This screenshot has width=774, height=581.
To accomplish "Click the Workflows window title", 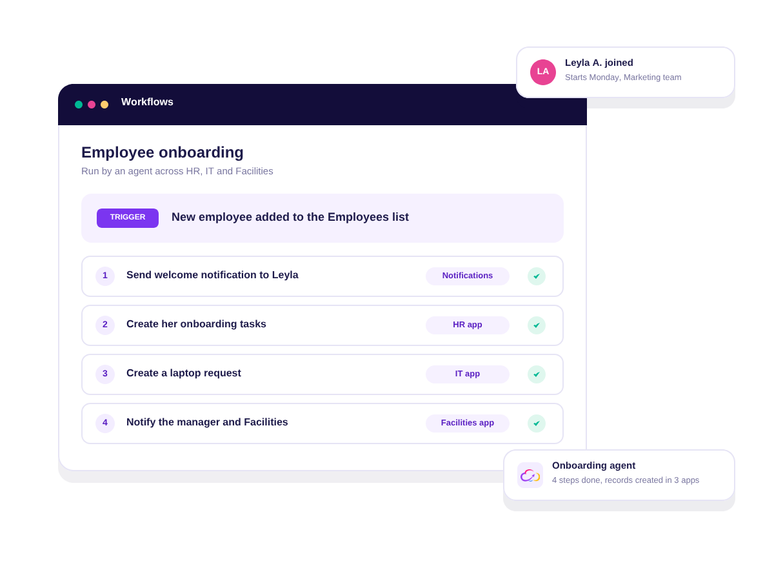I will pyautogui.click(x=147, y=102).
